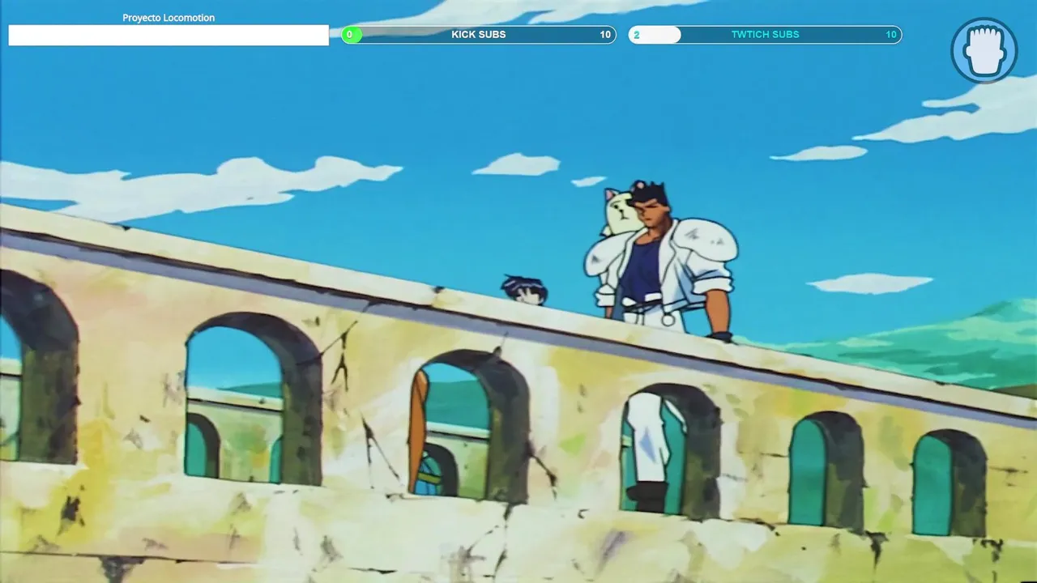Click the "Proyecto Locomotion" label
The image size is (1037, 583).
tap(169, 18)
